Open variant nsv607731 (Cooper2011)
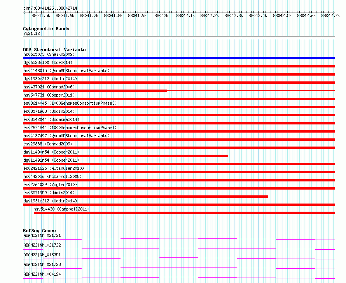 pyautogui.click(x=49, y=95)
